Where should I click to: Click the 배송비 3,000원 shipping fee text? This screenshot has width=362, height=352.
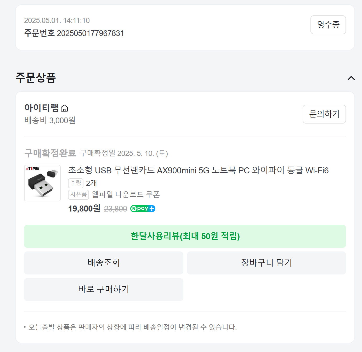click(x=50, y=120)
